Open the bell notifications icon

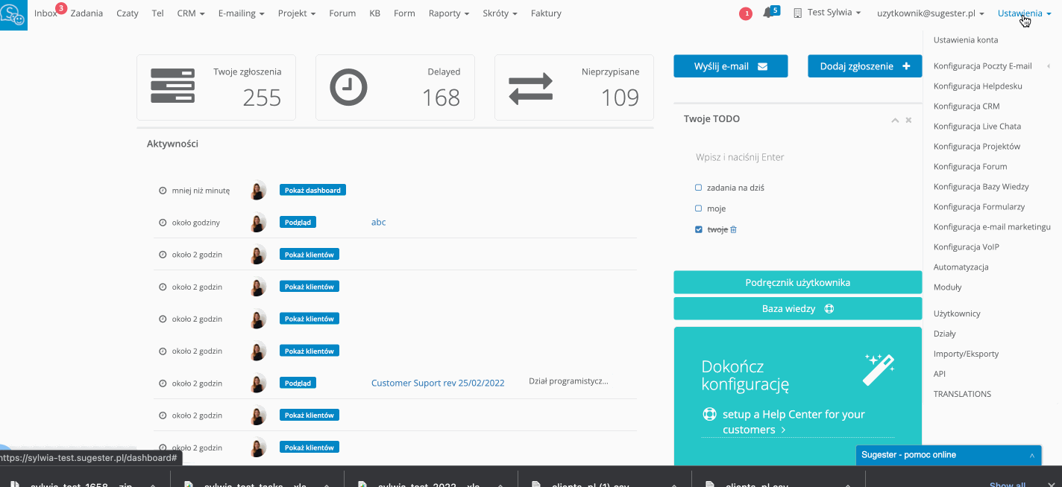pos(767,13)
